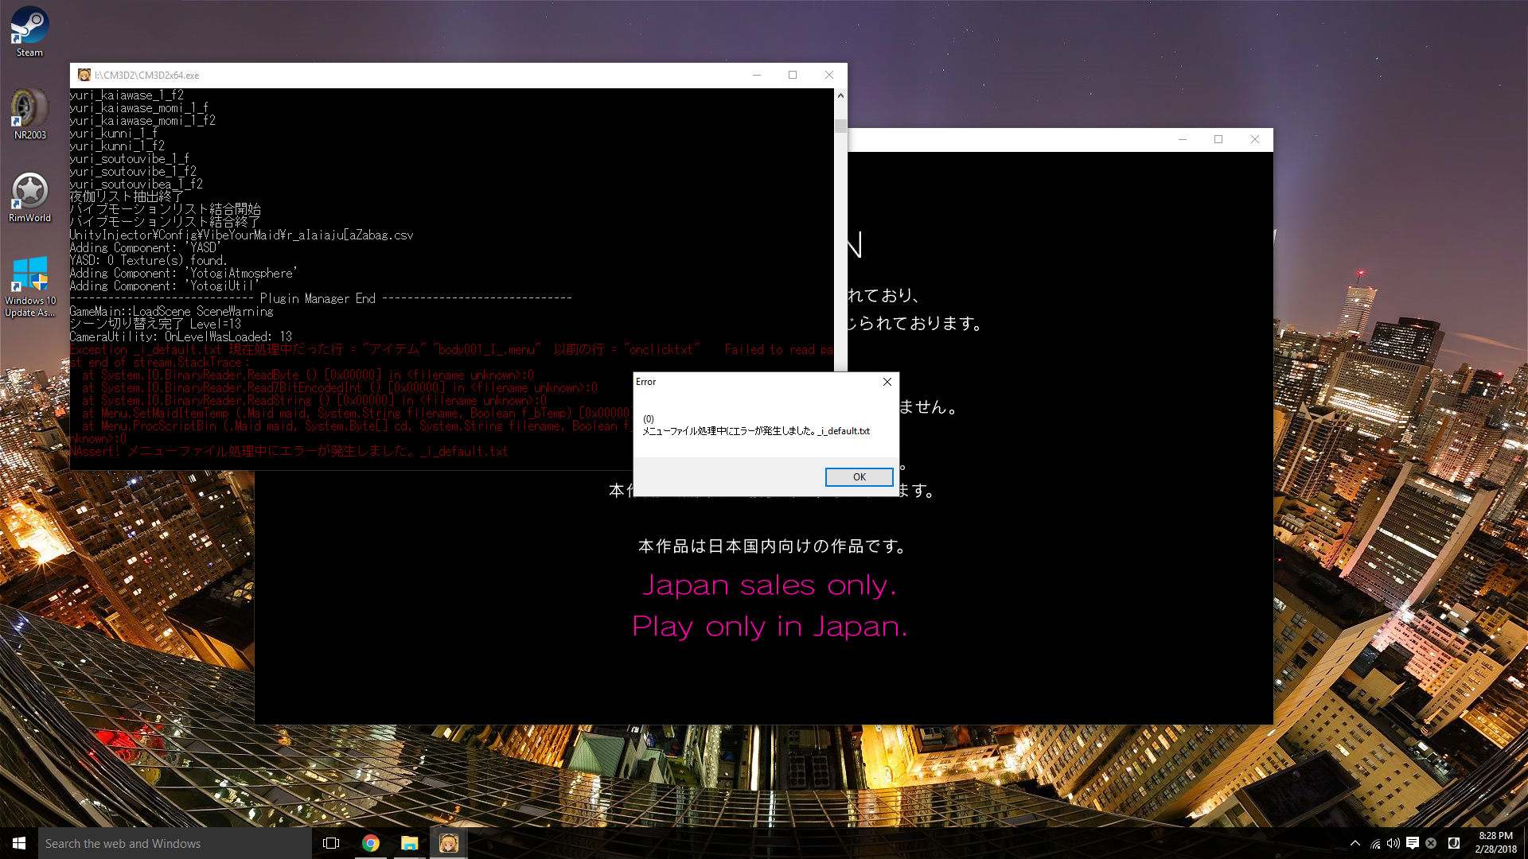
Task: Close the Error dialog with X
Action: point(887,382)
